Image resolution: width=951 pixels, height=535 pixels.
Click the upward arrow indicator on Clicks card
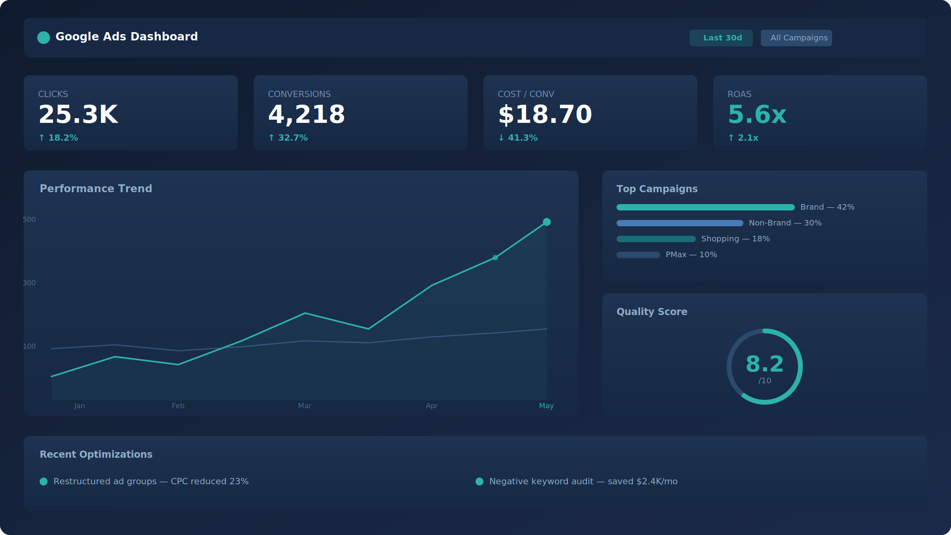tap(41, 138)
